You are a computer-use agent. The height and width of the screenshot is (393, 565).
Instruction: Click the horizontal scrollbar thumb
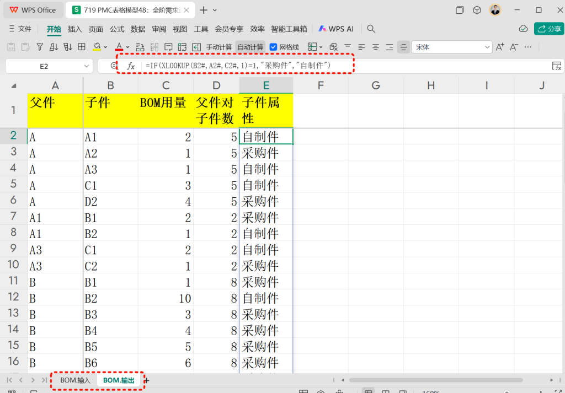coord(436,380)
